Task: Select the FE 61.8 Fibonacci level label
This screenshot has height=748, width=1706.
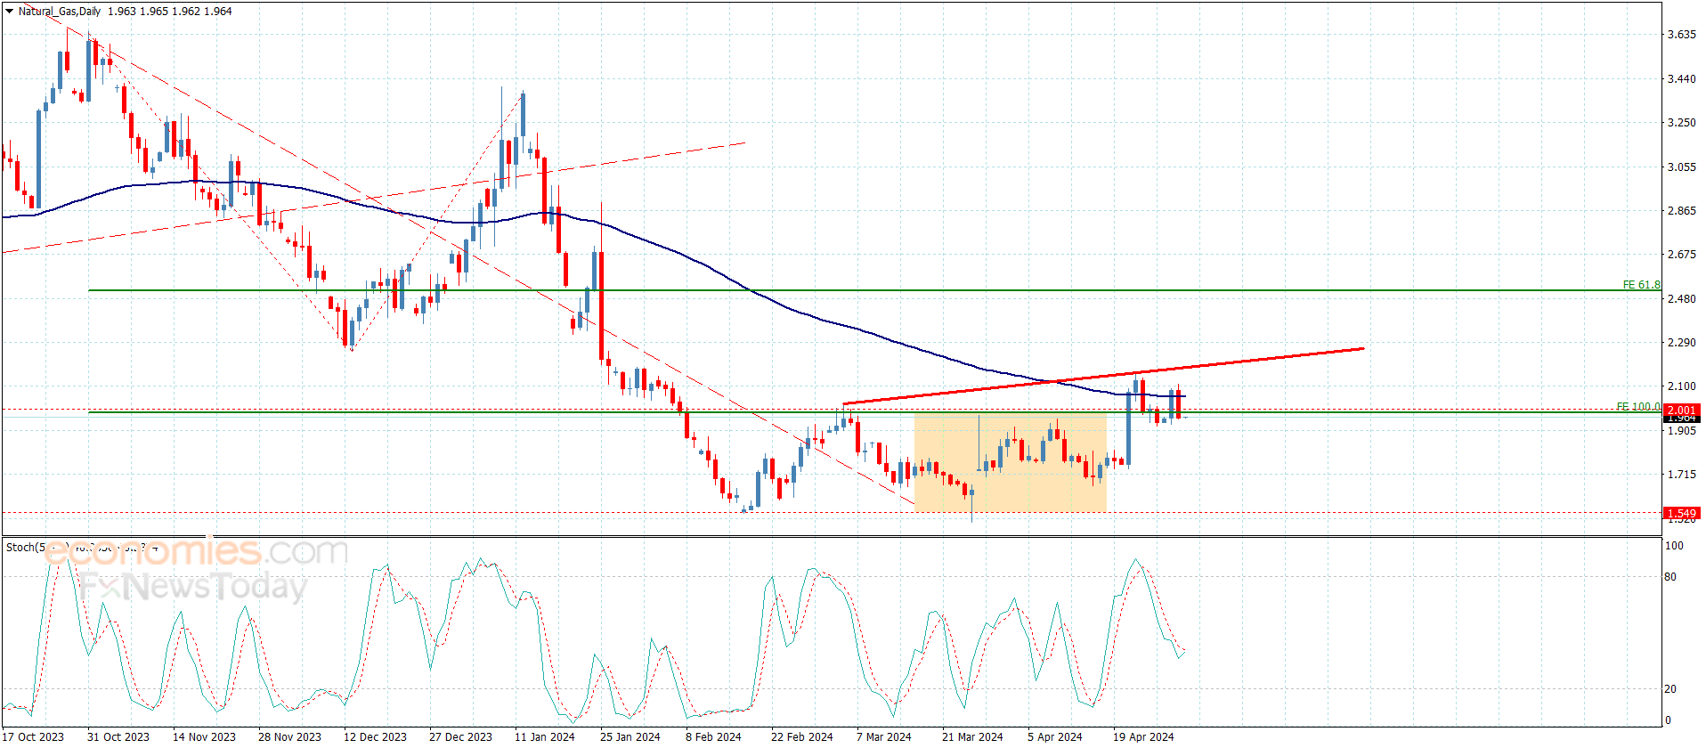Action: point(1641,285)
